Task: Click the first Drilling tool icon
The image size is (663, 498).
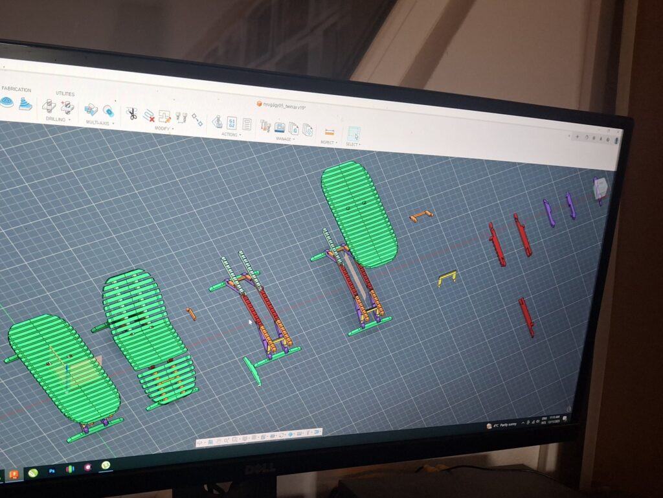Action: click(x=49, y=106)
